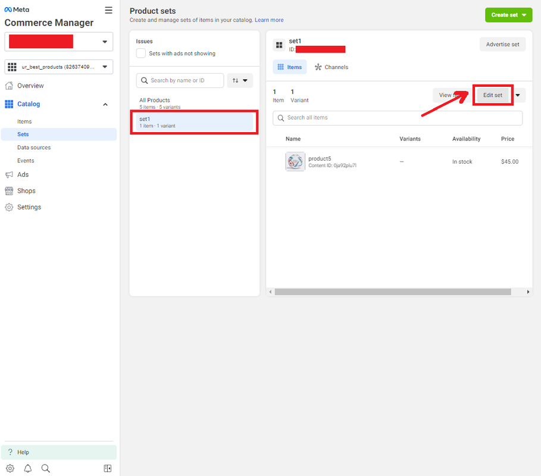Click the Price column header
Viewport: 541px width, 476px height.
tap(508, 139)
